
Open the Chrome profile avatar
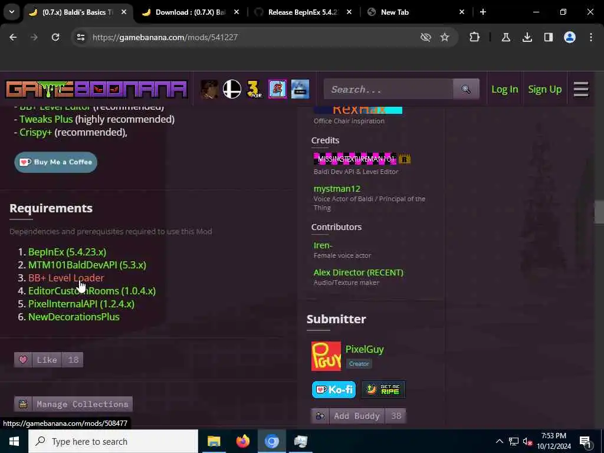point(570,37)
